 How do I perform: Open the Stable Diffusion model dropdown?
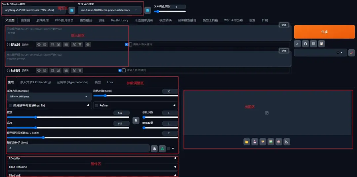pos(33,10)
